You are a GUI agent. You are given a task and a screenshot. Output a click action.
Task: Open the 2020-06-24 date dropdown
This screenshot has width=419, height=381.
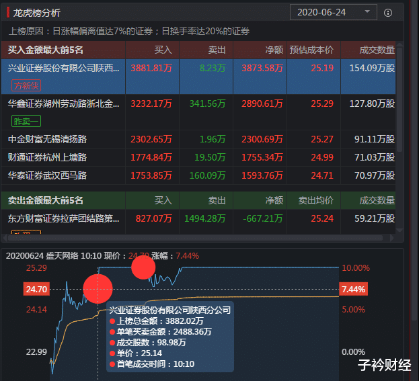[x=333, y=12]
